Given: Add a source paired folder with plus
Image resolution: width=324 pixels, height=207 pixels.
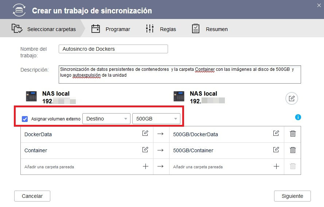Looking at the screenshot, I should 145,166.
